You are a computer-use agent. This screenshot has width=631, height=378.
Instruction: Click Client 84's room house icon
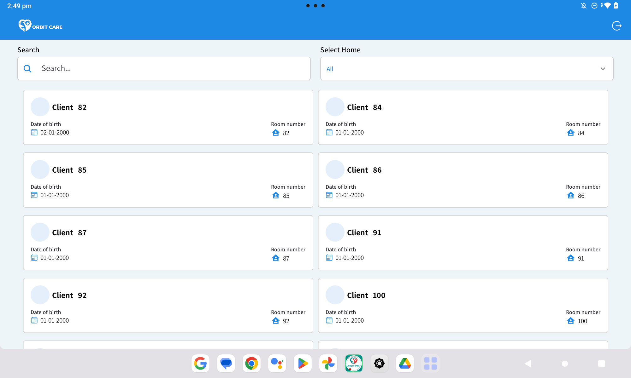click(x=570, y=133)
